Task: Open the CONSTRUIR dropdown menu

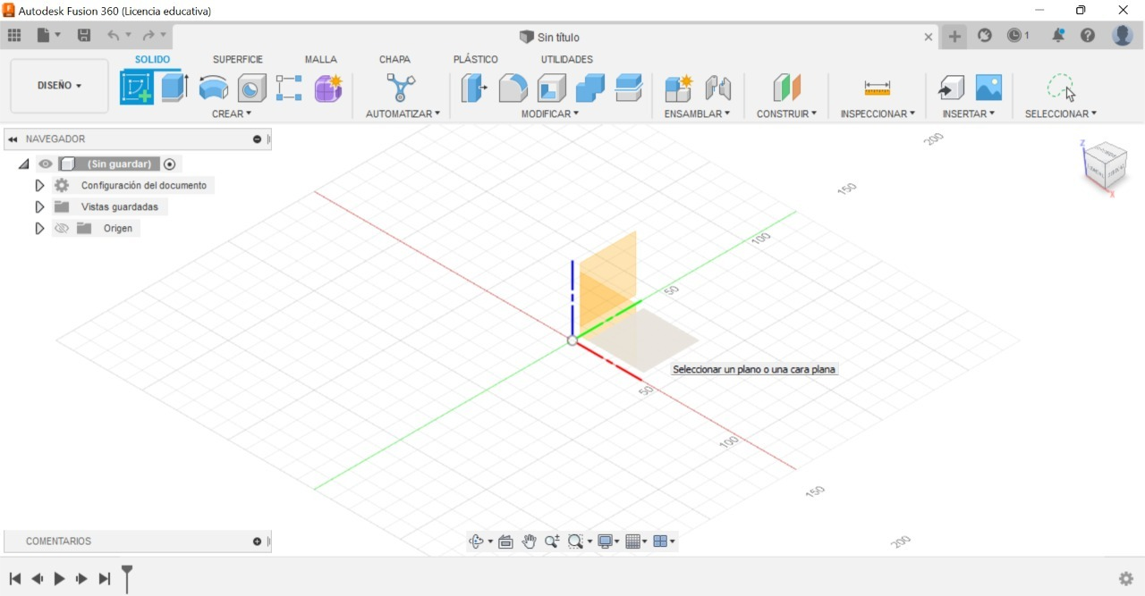Action: click(x=786, y=113)
